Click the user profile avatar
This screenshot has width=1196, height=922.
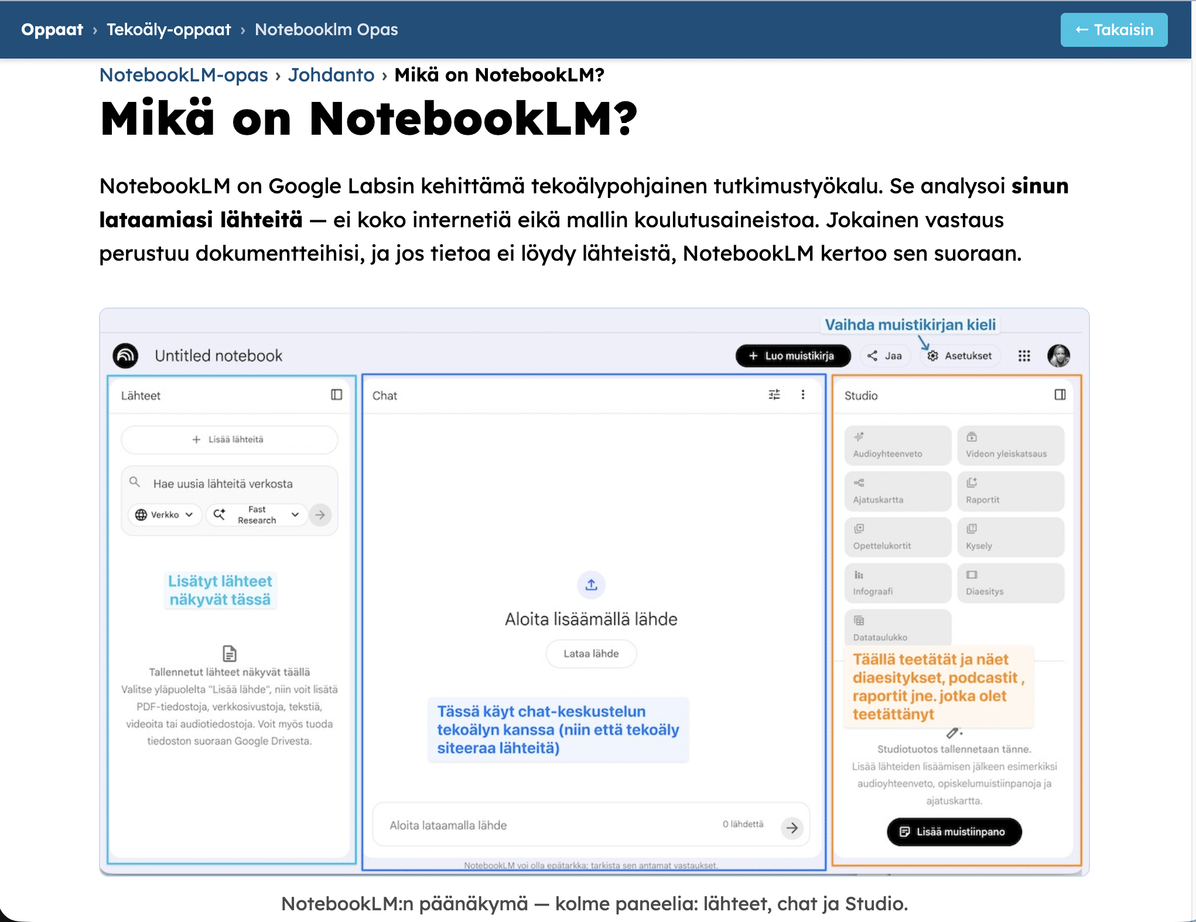pos(1058,356)
